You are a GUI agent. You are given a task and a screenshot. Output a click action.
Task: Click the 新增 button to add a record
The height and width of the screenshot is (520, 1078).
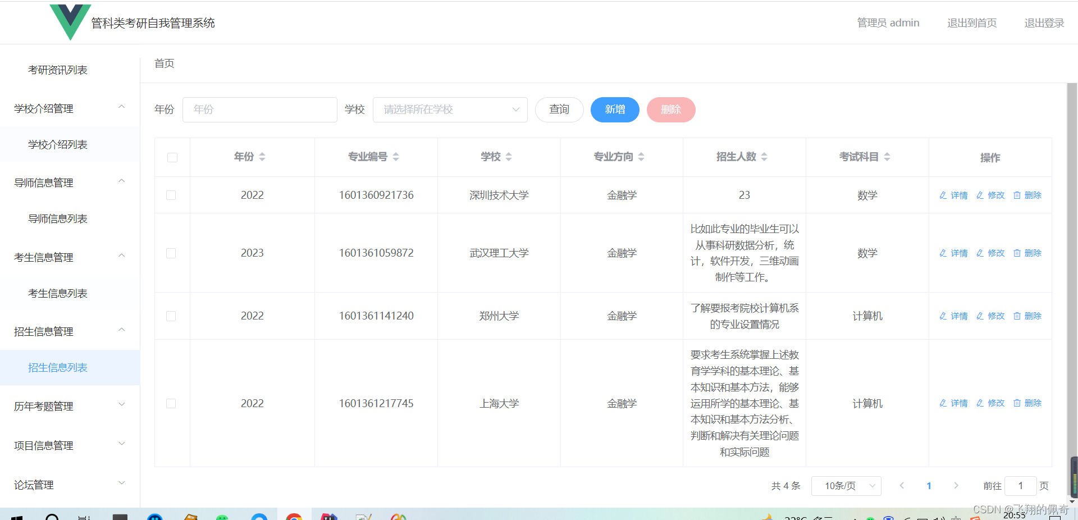[614, 110]
